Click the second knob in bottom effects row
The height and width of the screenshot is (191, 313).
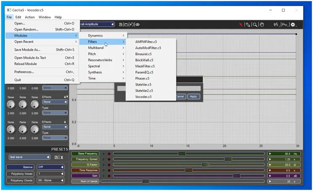point(23,129)
